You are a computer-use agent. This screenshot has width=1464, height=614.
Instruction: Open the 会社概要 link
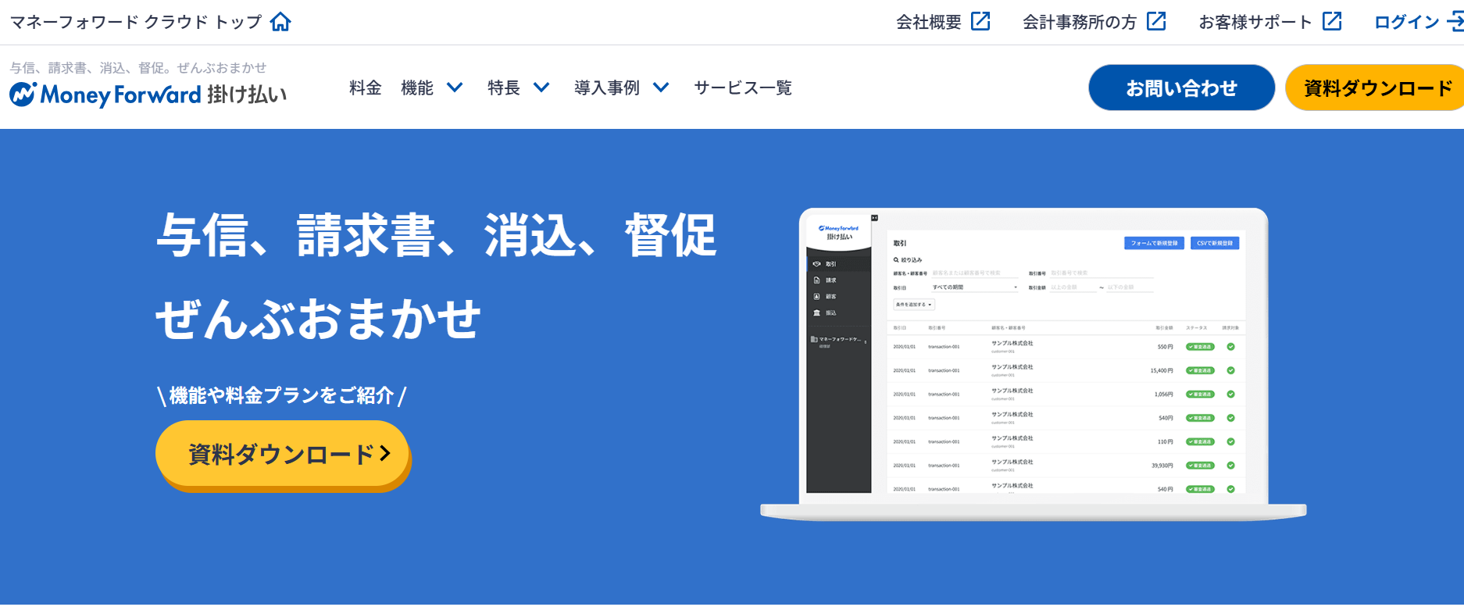click(929, 22)
